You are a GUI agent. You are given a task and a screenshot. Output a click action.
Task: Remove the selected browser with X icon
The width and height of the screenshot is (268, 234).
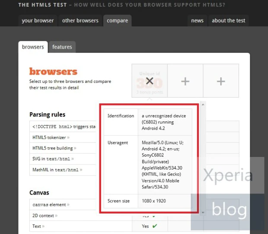[x=150, y=81]
